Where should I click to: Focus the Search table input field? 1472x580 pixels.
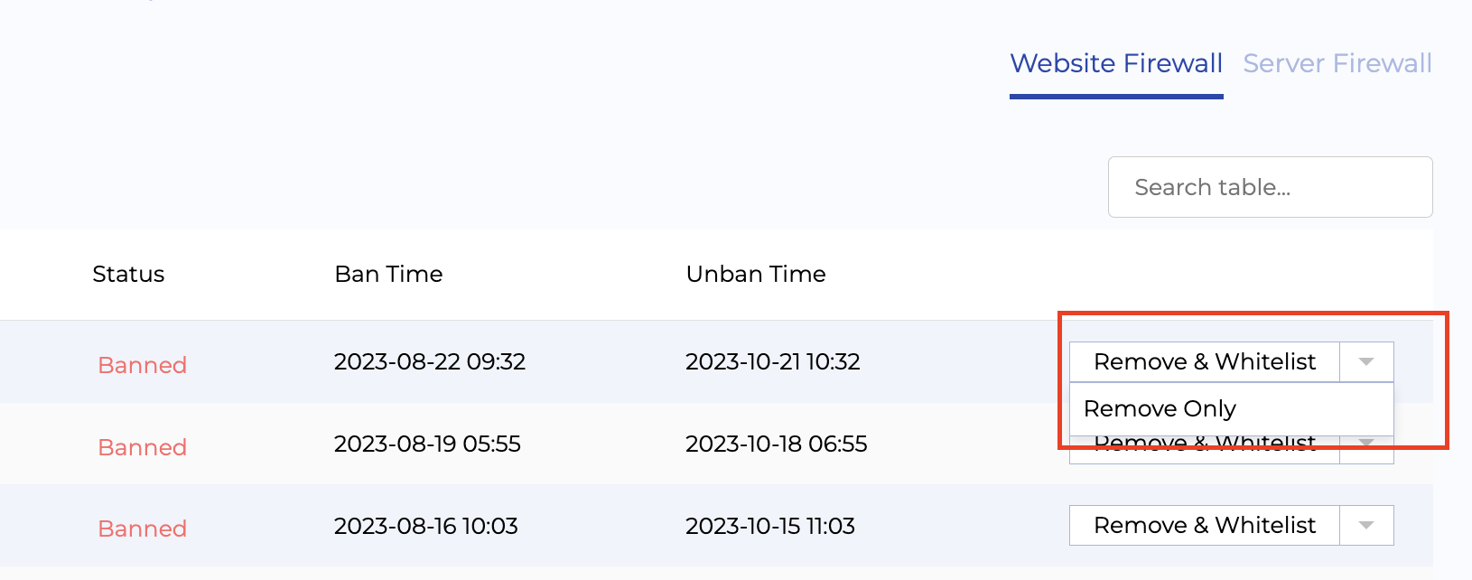click(x=1269, y=187)
